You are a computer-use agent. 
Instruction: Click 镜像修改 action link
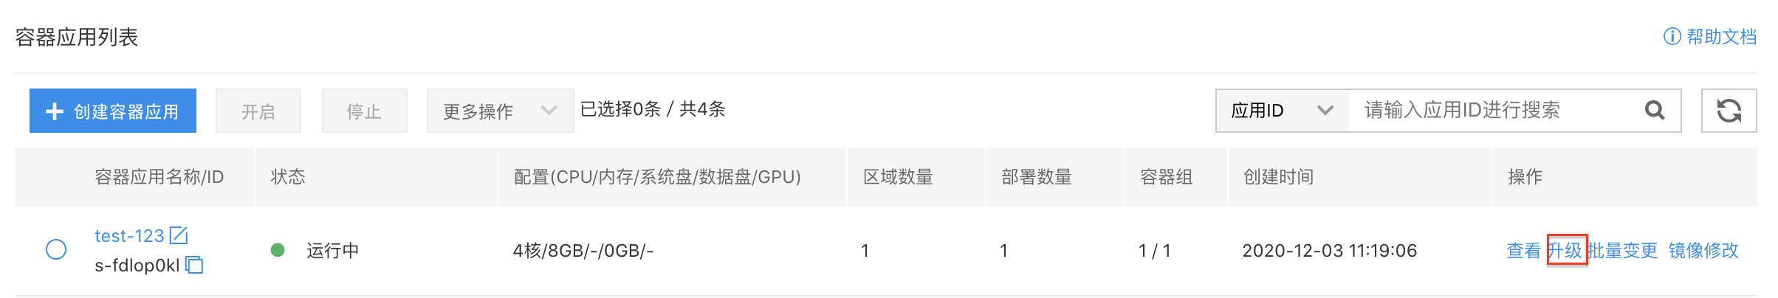point(1703,251)
